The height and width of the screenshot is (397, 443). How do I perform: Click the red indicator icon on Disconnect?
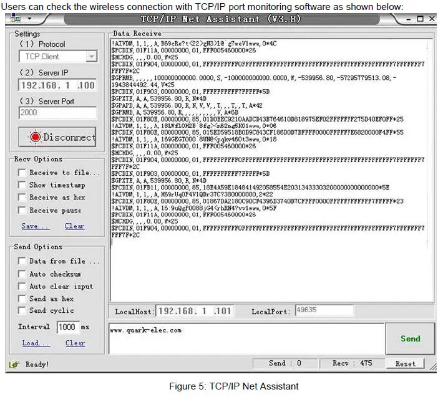coord(36,137)
